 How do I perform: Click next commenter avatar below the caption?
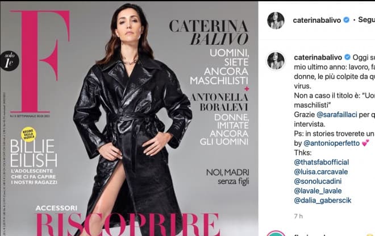tap(276, 233)
